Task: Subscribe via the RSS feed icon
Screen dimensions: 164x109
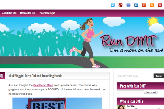Action: pyautogui.click(x=152, y=5)
